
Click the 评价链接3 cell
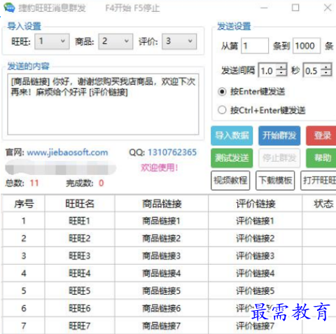255,256
